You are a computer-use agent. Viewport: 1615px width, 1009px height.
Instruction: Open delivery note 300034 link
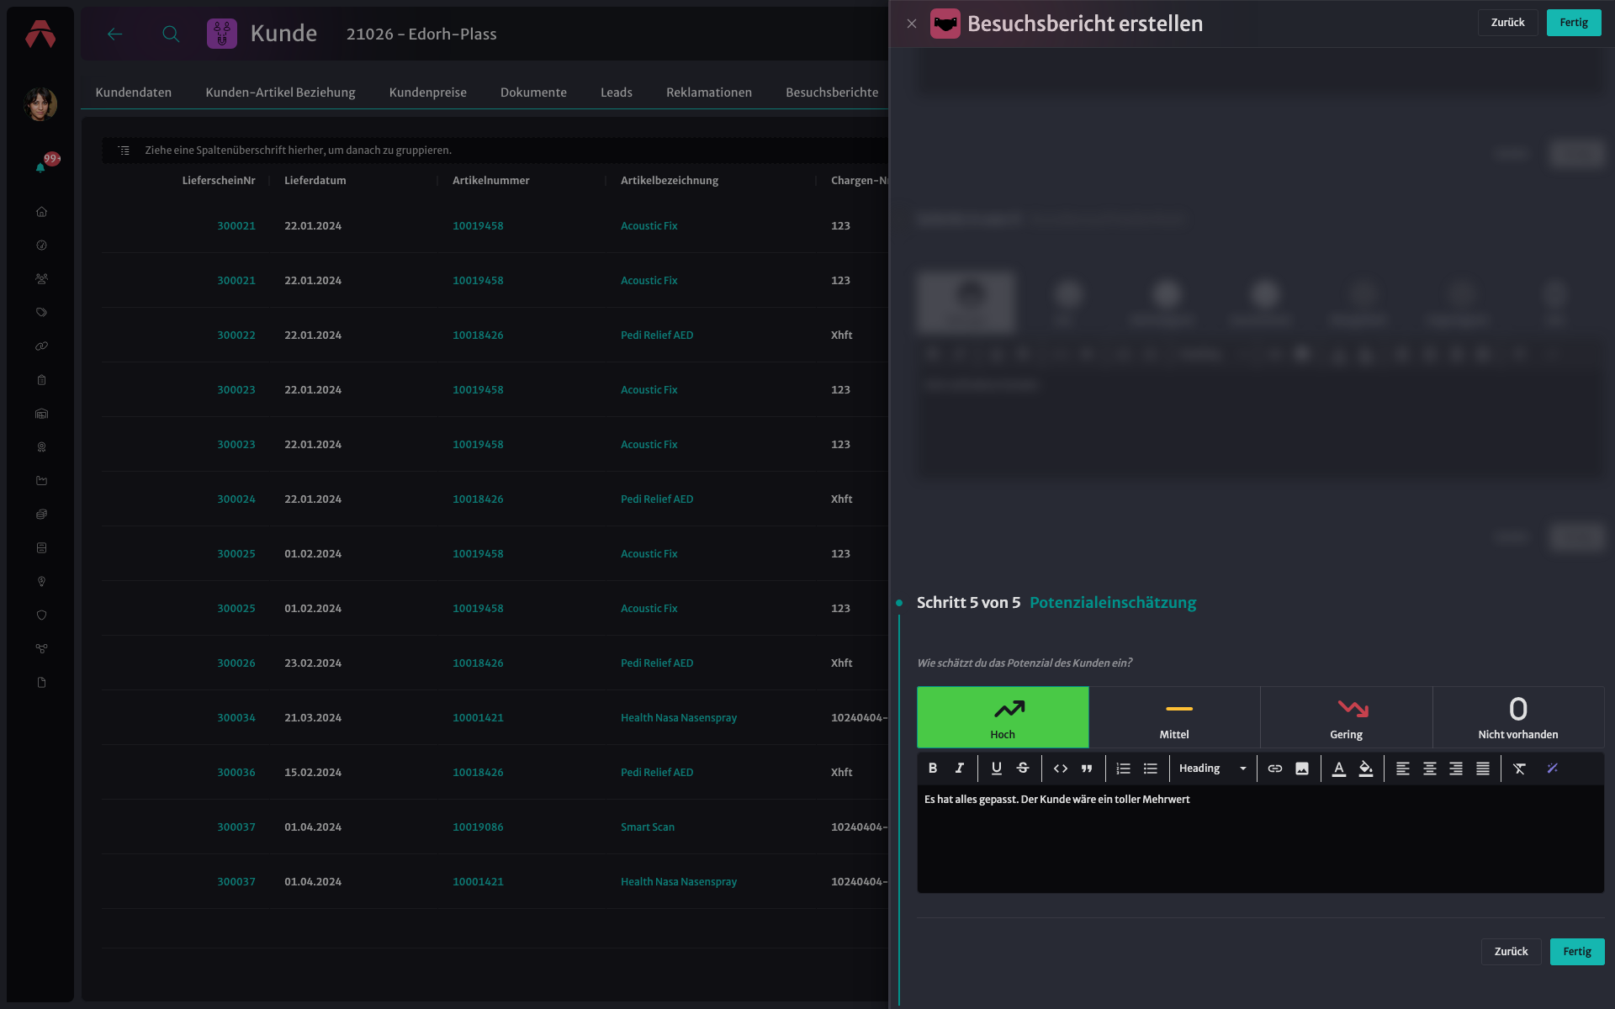(x=236, y=718)
